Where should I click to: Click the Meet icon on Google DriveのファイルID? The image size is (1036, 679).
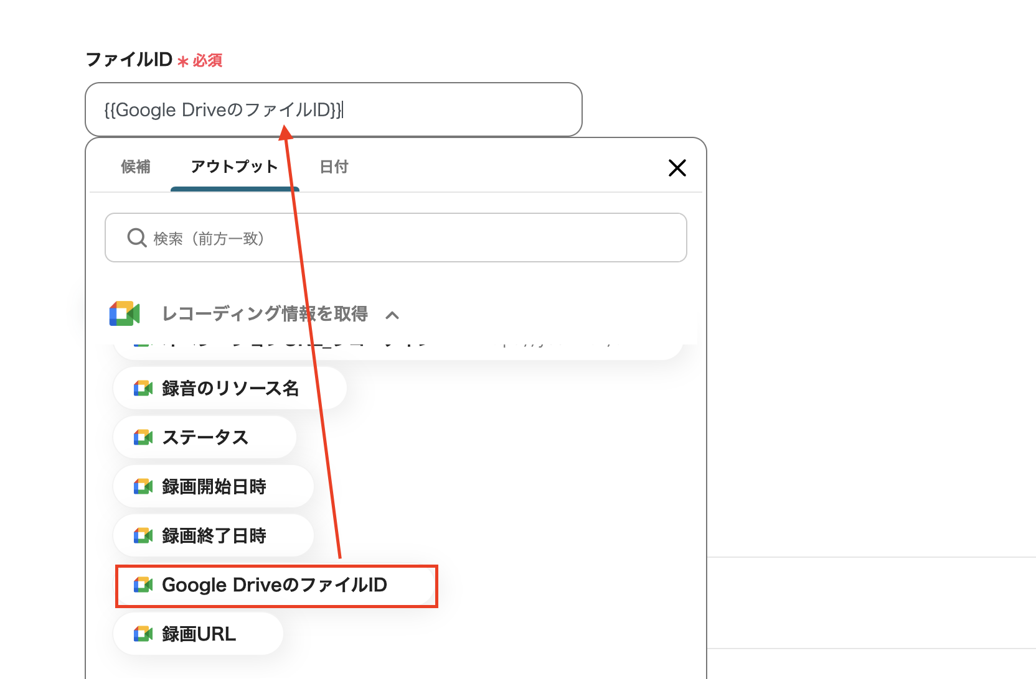click(x=143, y=585)
